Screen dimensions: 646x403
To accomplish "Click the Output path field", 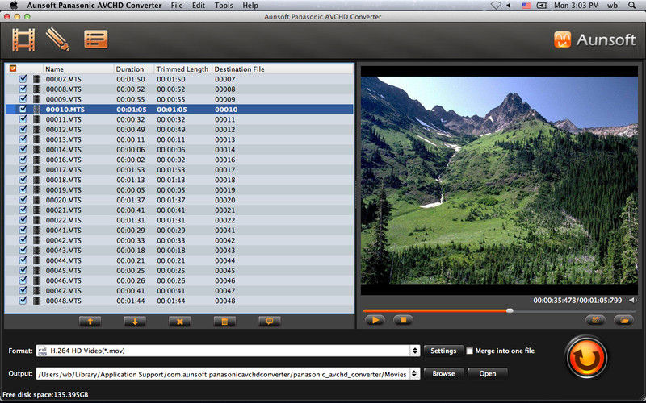I will pyautogui.click(x=224, y=374).
